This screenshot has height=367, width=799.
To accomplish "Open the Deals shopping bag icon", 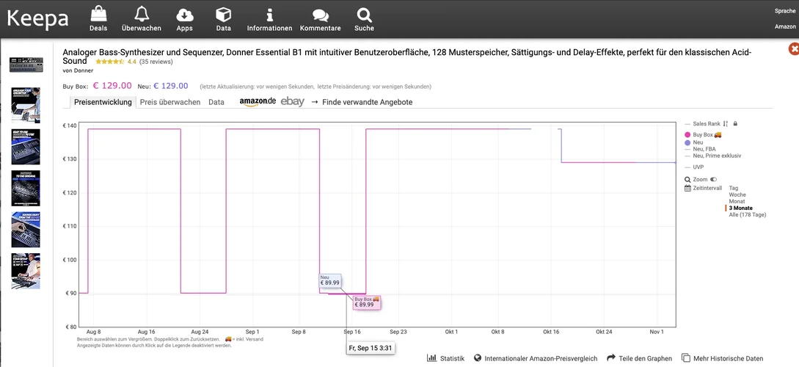I will pos(98,15).
